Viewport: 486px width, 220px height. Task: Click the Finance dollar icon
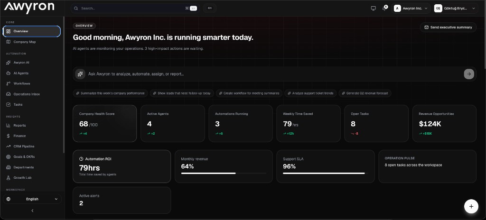[x=9, y=136]
